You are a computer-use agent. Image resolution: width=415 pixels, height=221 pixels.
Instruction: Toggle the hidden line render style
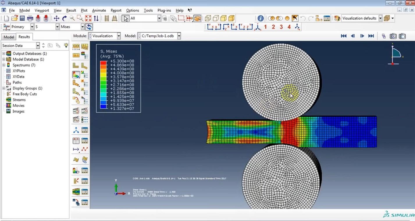[216, 18]
